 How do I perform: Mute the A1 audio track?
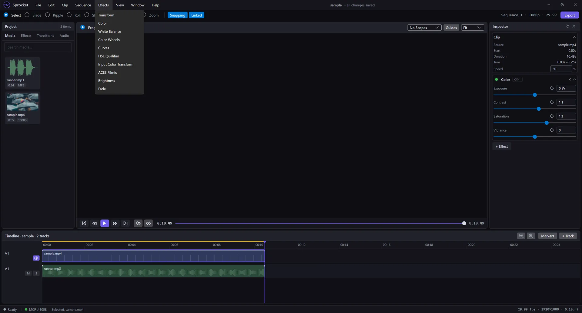point(28,273)
